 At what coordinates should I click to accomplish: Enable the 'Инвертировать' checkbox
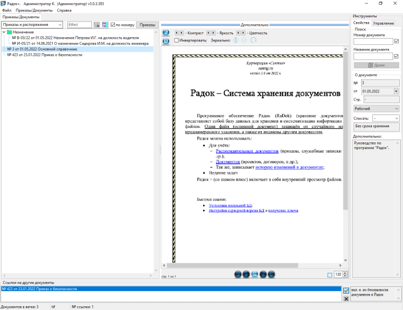click(x=177, y=40)
